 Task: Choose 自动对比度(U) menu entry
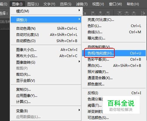pos(46,35)
